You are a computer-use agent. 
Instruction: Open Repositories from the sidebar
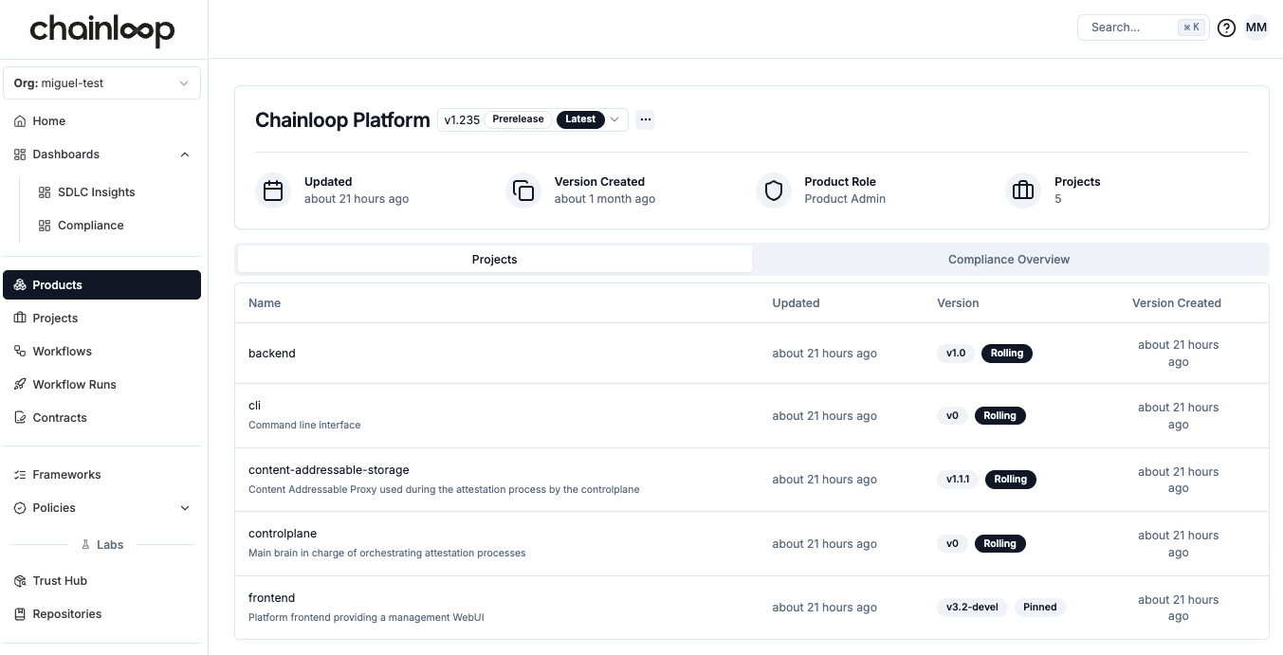67,613
